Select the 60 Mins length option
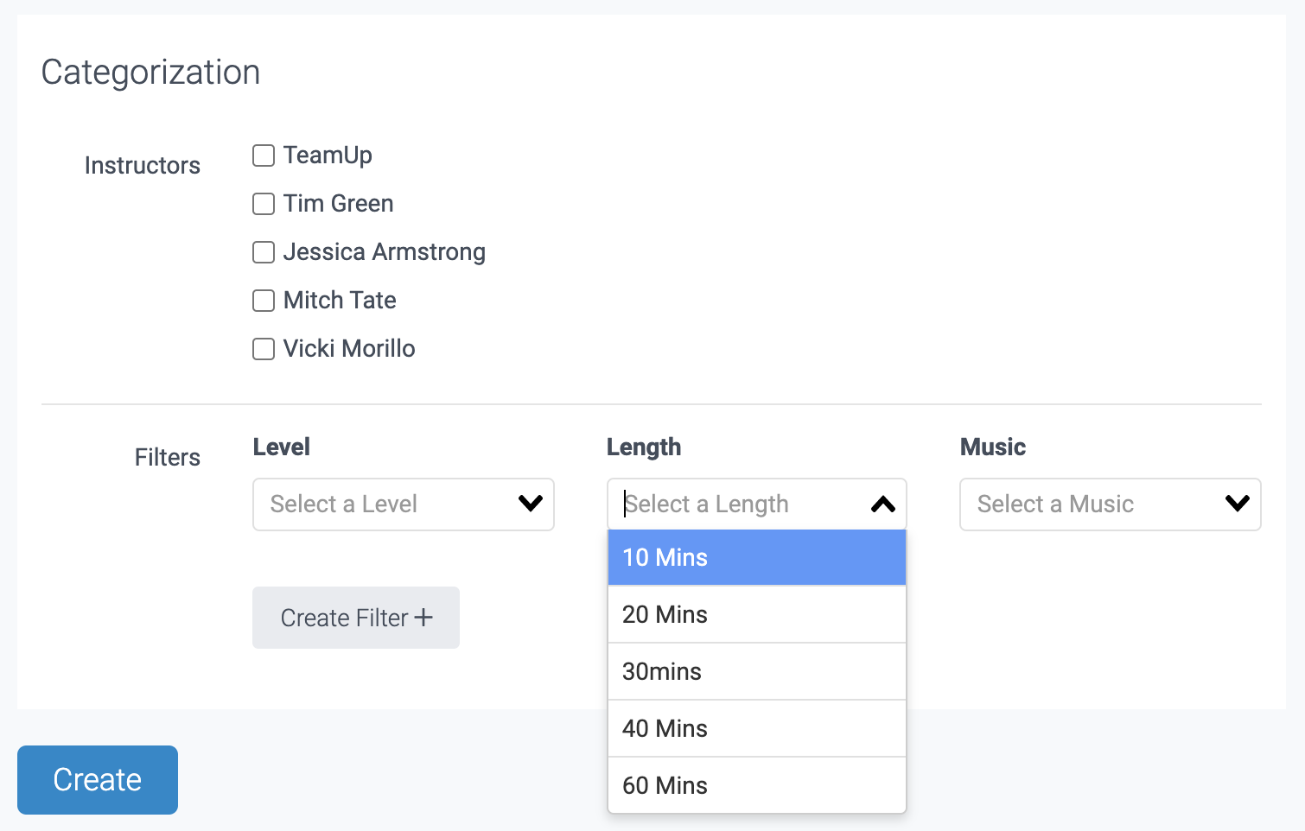 click(756, 785)
